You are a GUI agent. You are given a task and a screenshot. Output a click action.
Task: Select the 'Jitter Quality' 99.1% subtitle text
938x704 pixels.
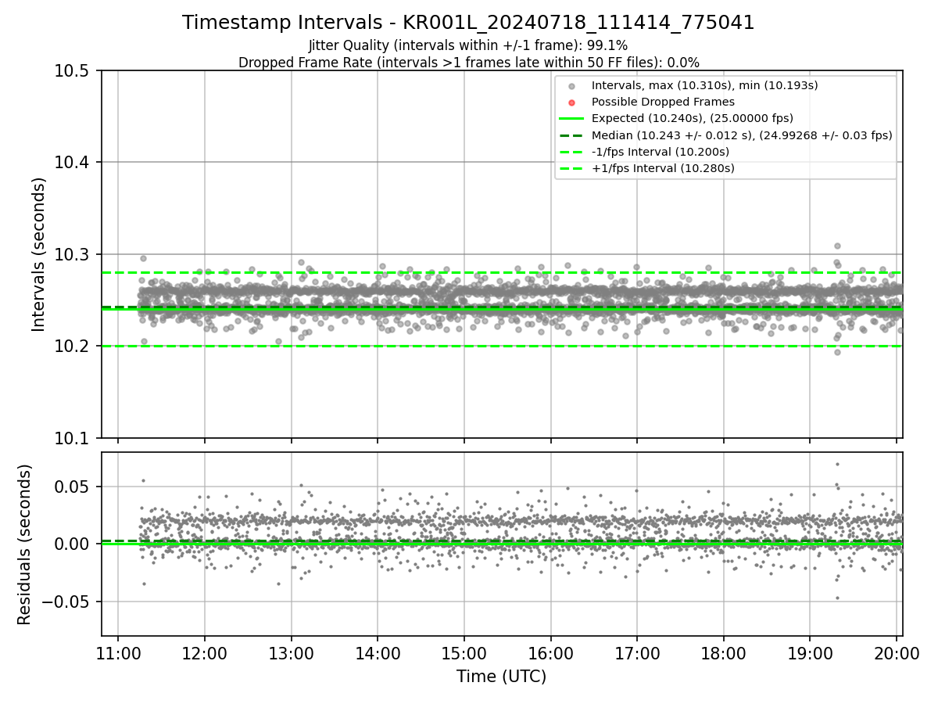pos(468,45)
